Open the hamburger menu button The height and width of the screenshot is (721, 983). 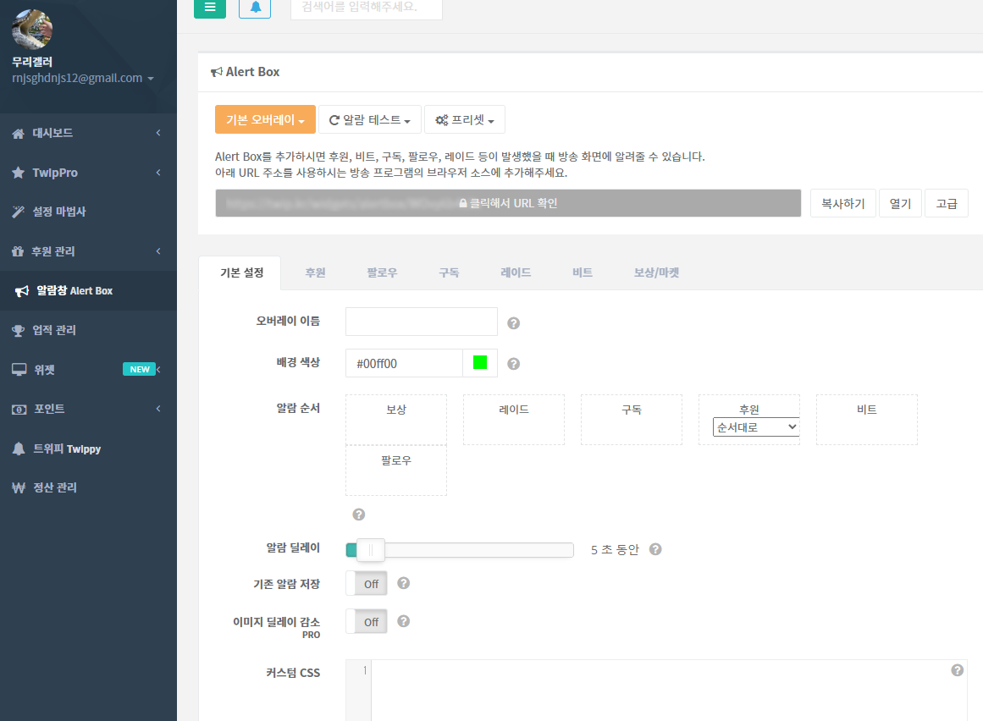(x=209, y=9)
